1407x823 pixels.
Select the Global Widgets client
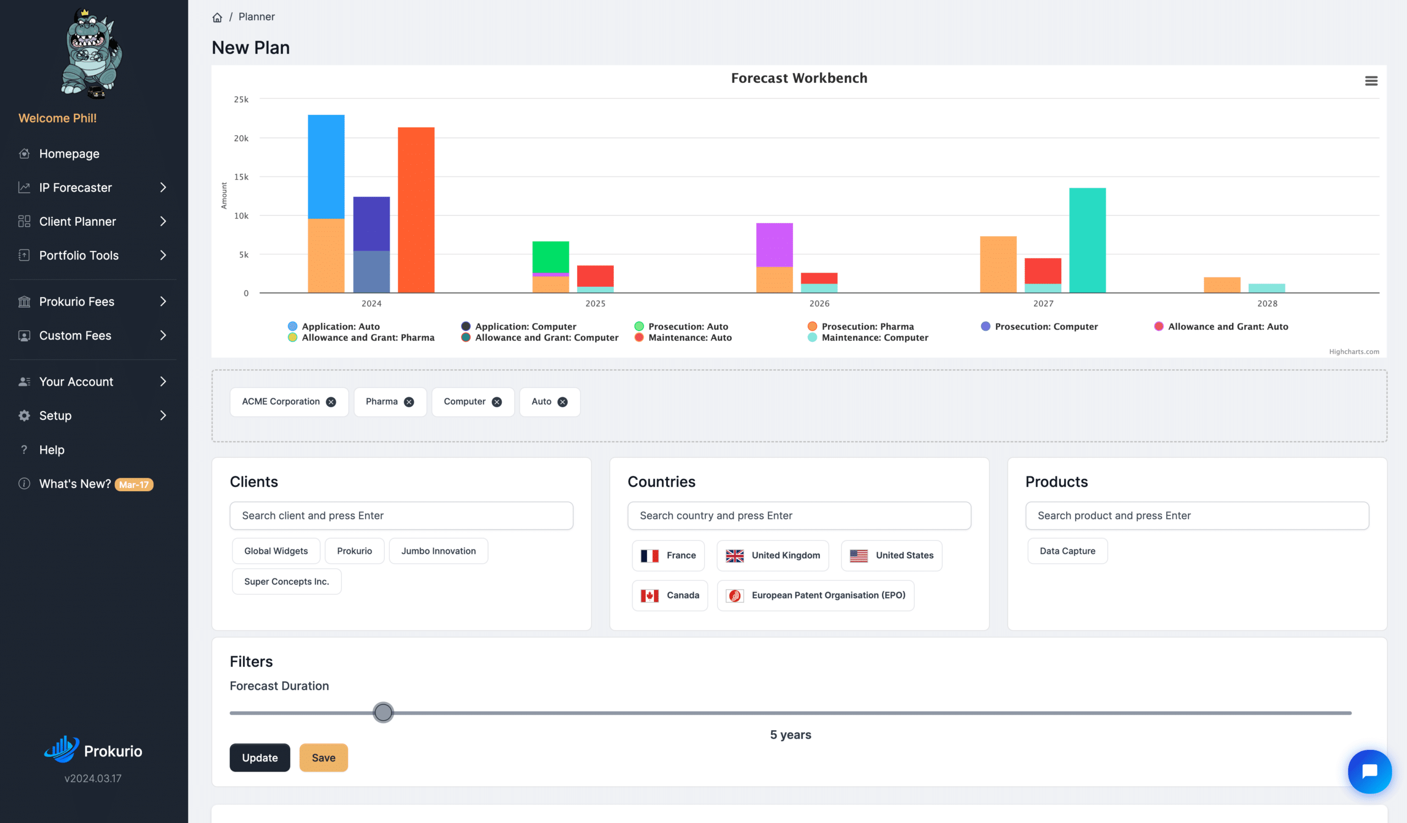click(x=276, y=550)
